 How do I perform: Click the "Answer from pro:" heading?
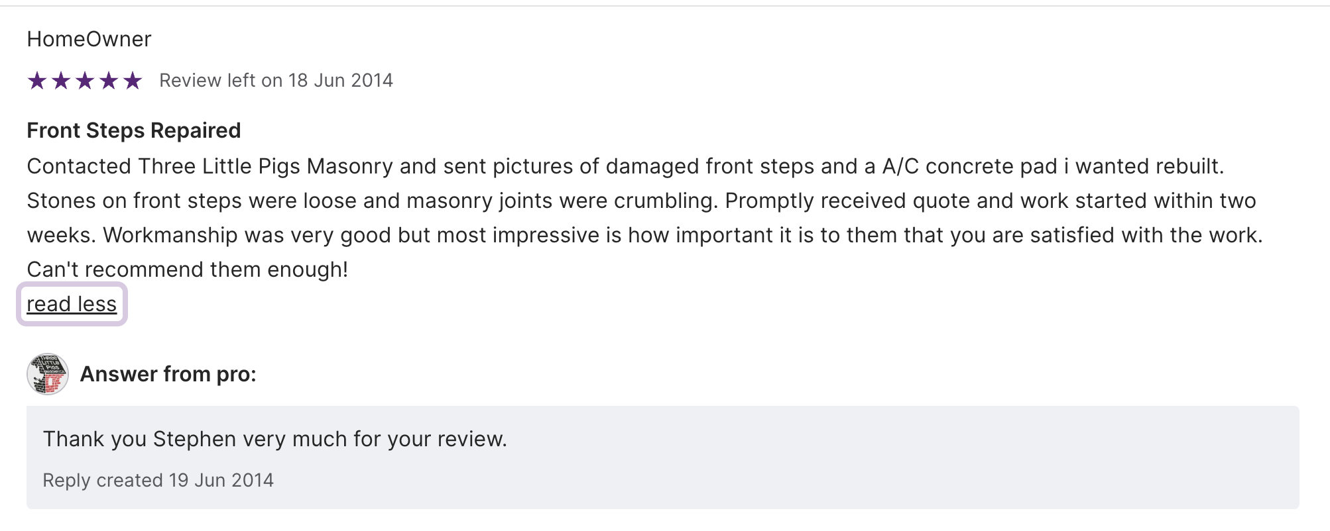click(x=168, y=374)
